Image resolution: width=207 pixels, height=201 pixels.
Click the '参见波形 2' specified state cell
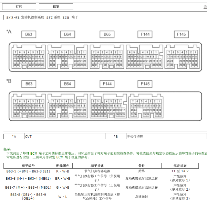180,188
